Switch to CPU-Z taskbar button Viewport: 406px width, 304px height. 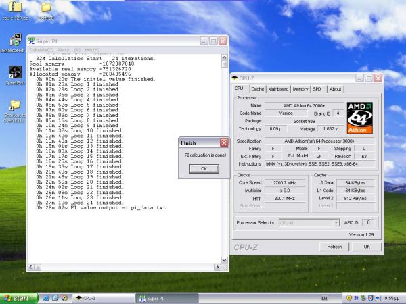pos(104,298)
